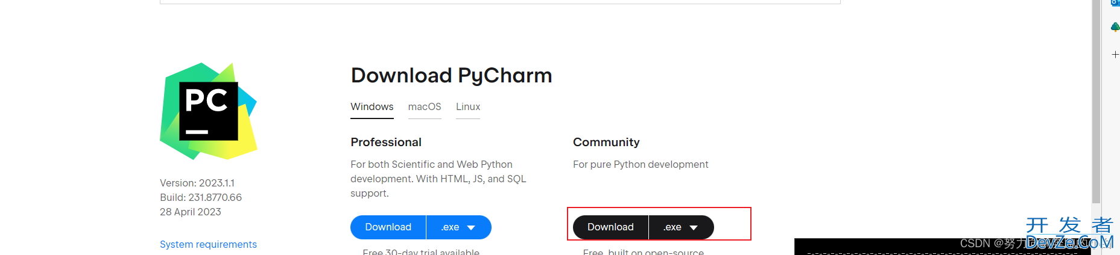1120x255 pixels.
Task: Open the System requirements link
Action: point(208,244)
